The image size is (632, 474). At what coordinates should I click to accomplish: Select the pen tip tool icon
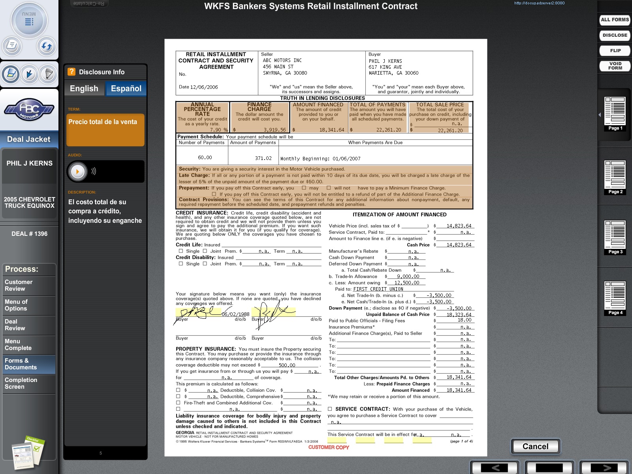click(48, 74)
